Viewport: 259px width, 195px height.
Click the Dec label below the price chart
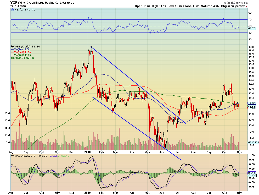72,152
